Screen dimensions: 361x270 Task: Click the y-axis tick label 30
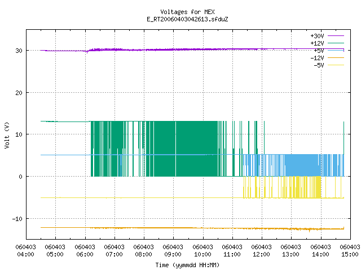[x=19, y=51]
